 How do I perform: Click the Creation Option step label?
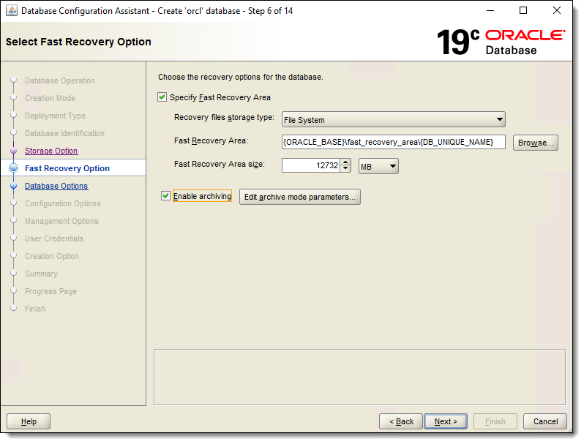[52, 257]
